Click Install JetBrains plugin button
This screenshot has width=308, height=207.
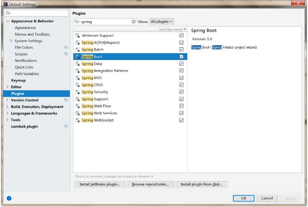pyautogui.click(x=99, y=184)
